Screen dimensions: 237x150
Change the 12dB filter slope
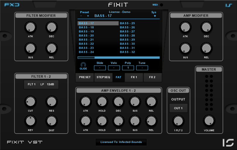click(x=50, y=84)
